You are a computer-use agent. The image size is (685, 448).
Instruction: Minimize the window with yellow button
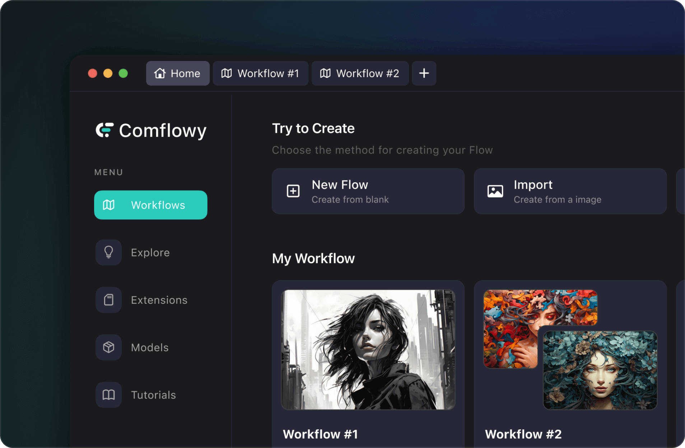[x=108, y=73]
